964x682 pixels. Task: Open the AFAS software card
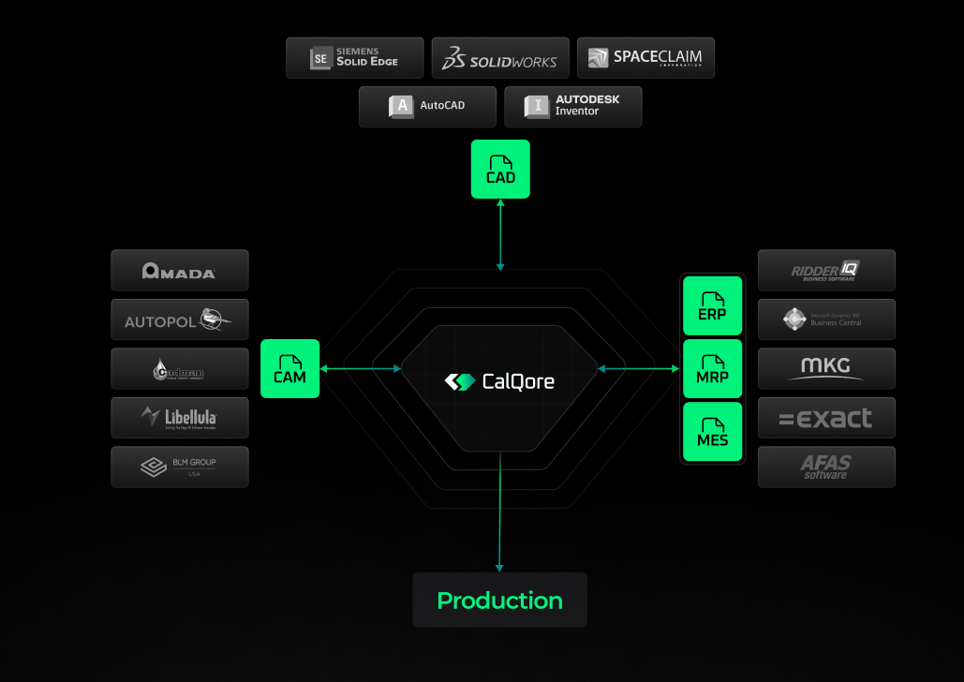tap(826, 467)
